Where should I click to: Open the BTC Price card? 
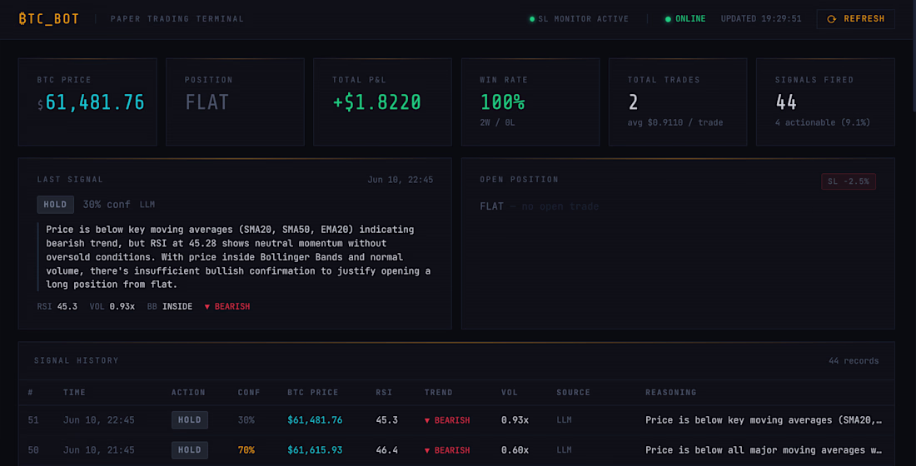point(87,102)
